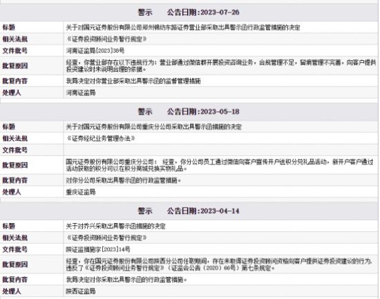The height and width of the screenshot is (299, 380).
Task: Select 对你分公司采取出具警示函的行政监管措施 text
Action: click(x=124, y=180)
